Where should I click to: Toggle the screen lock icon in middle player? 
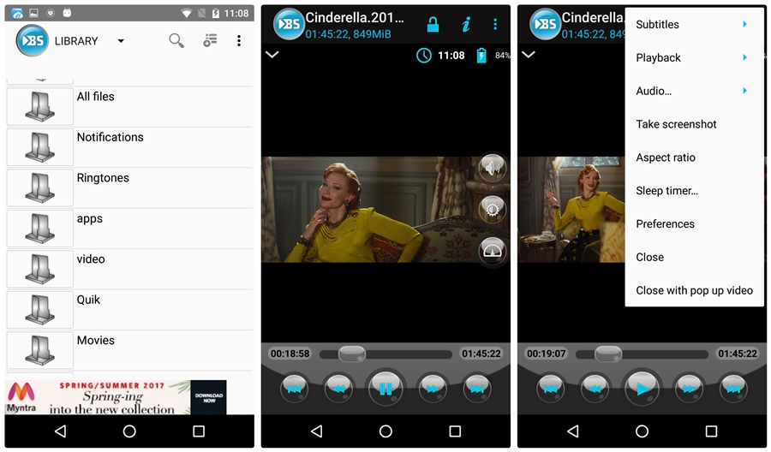pos(433,24)
